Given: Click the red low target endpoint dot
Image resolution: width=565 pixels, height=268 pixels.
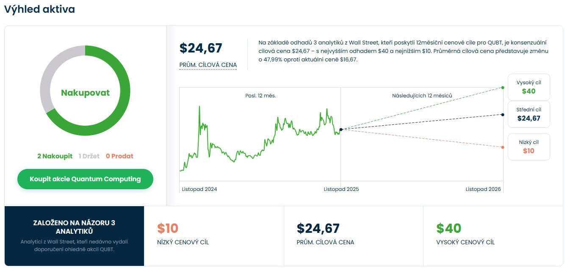Looking at the screenshot, I should pyautogui.click(x=503, y=147).
